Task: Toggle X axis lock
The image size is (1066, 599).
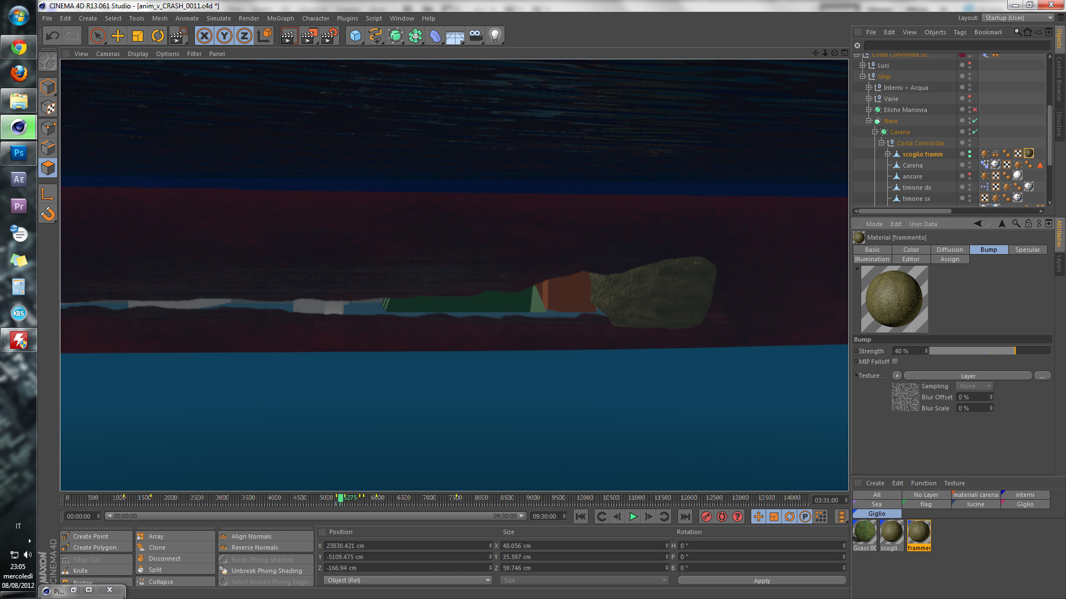Action: [204, 36]
